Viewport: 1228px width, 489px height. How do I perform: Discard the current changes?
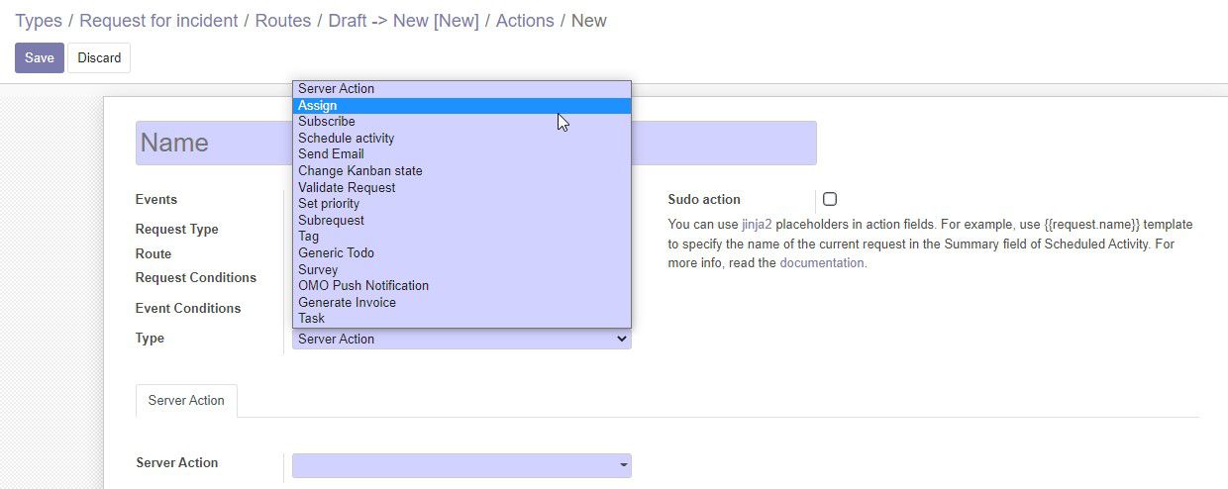click(x=99, y=57)
